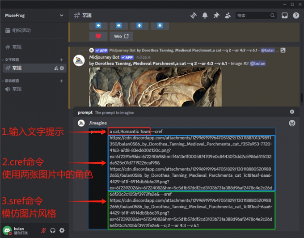Click the chat scrollbar handle
Screen dimensions: 304x238
302,98
